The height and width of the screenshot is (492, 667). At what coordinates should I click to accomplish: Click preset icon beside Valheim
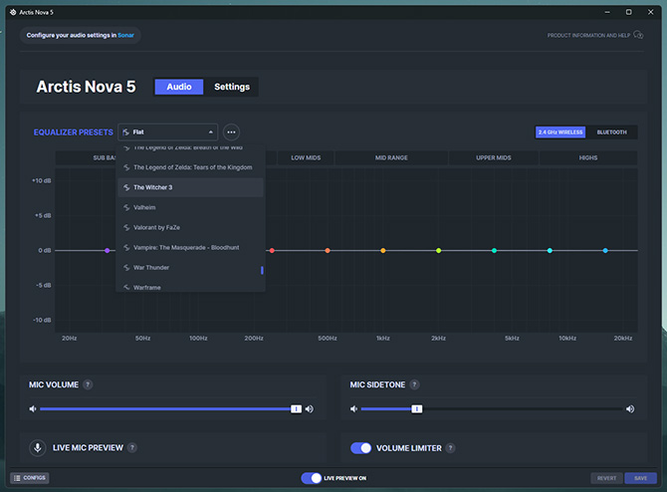[x=126, y=207]
